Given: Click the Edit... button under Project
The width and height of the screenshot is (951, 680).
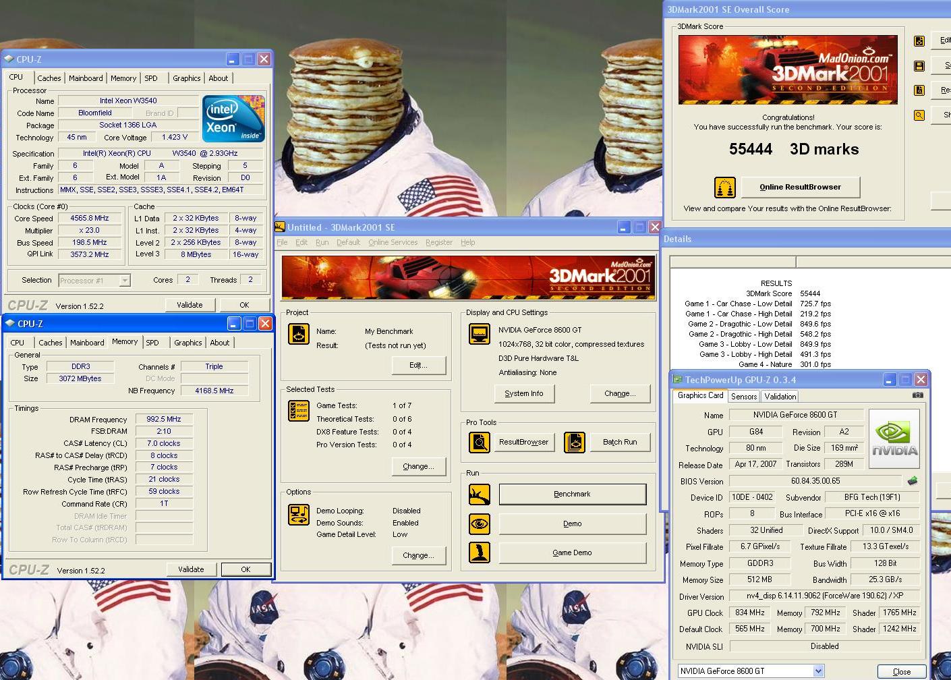Looking at the screenshot, I should (418, 365).
